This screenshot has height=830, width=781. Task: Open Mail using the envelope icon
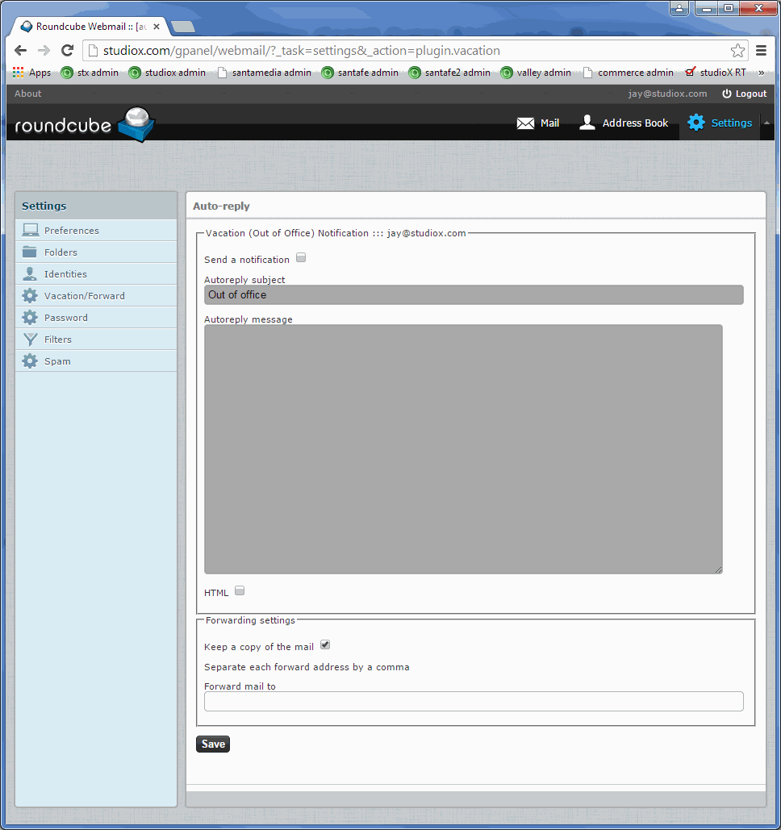pyautogui.click(x=525, y=123)
